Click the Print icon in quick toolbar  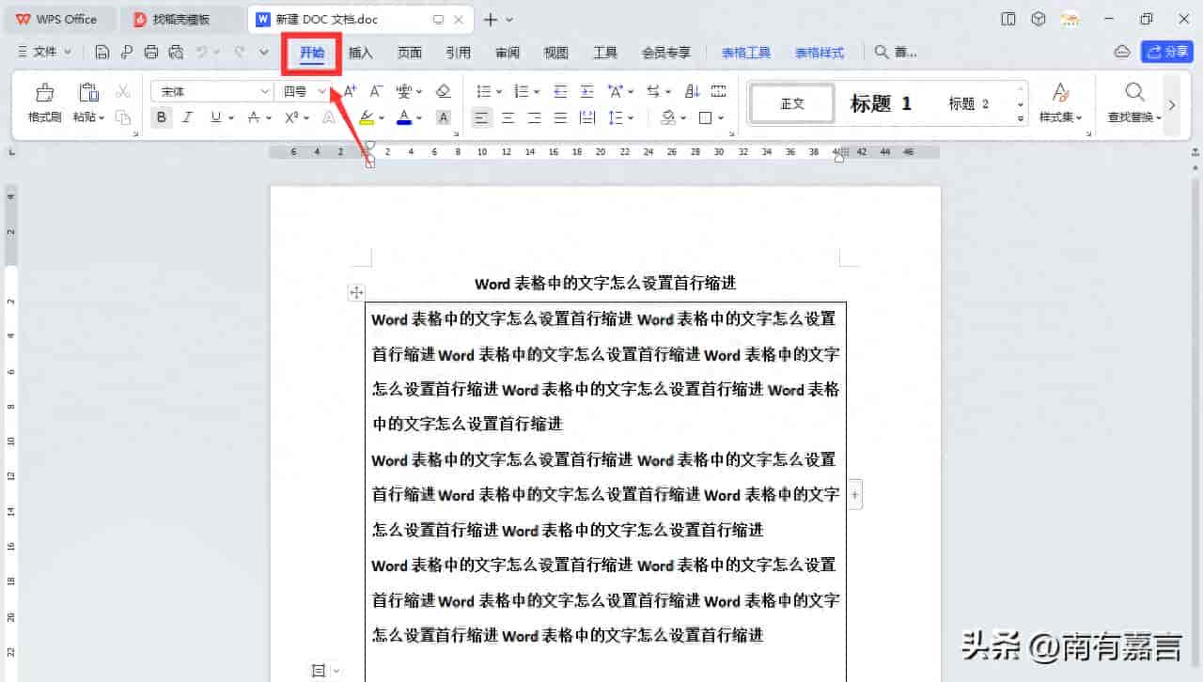151,53
